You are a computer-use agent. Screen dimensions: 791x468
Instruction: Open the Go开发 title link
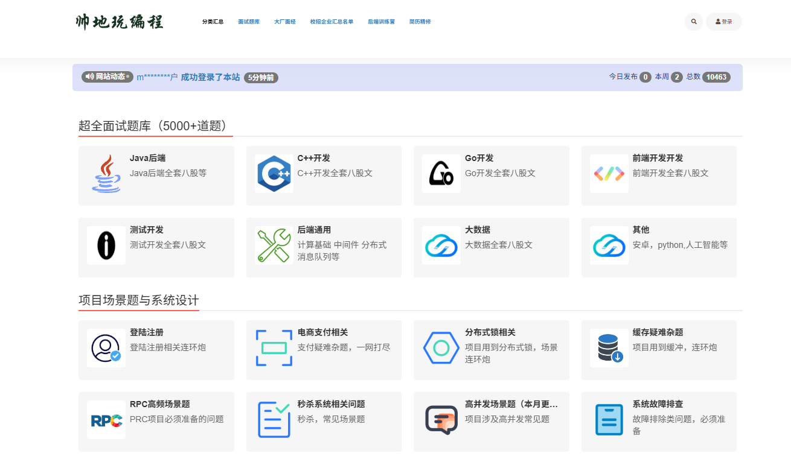coord(479,158)
